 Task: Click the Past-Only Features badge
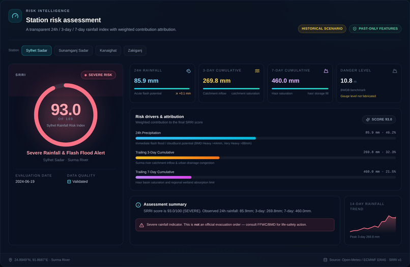pyautogui.click(x=375, y=29)
